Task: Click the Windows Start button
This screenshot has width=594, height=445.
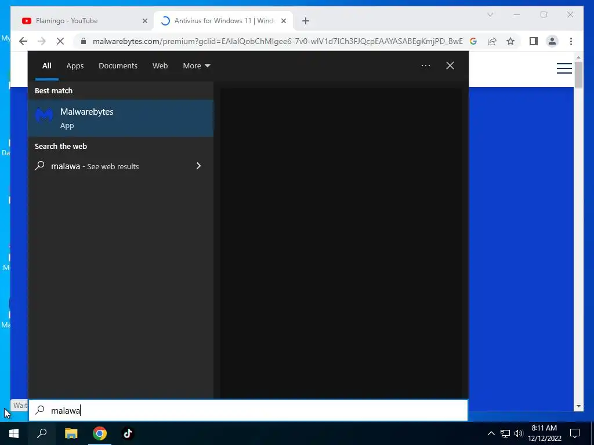Action: pos(14,433)
